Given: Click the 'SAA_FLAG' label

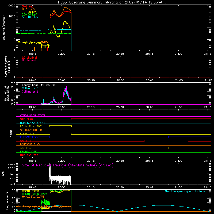Looking at the screenshot, I should 26,141.
